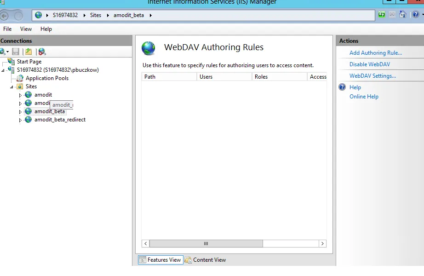
Task: Click the Save Current Connections disk icon
Action: click(16, 52)
